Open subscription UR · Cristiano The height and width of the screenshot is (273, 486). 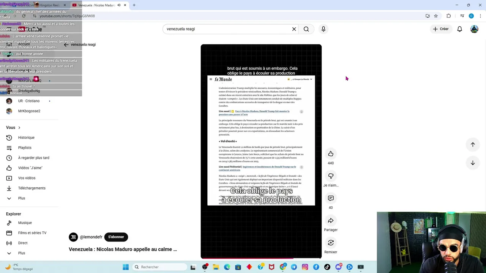coord(29,101)
